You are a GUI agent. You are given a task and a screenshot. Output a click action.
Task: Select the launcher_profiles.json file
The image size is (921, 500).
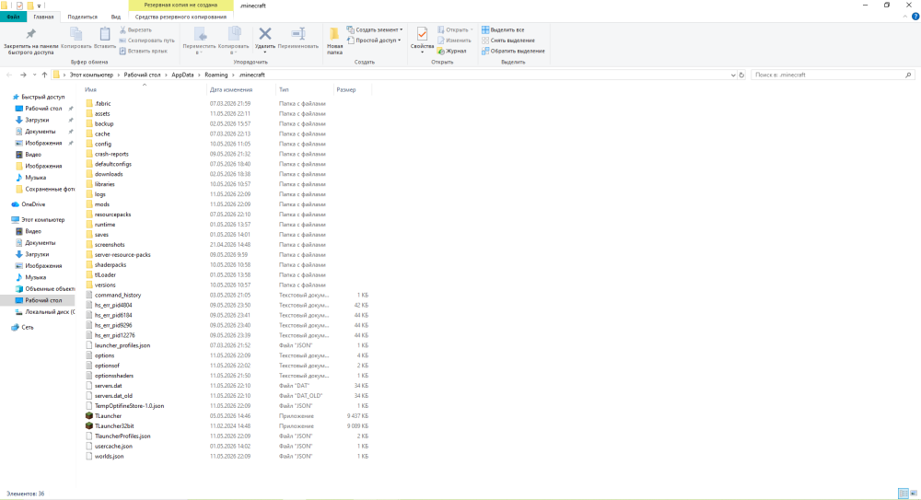click(x=122, y=345)
